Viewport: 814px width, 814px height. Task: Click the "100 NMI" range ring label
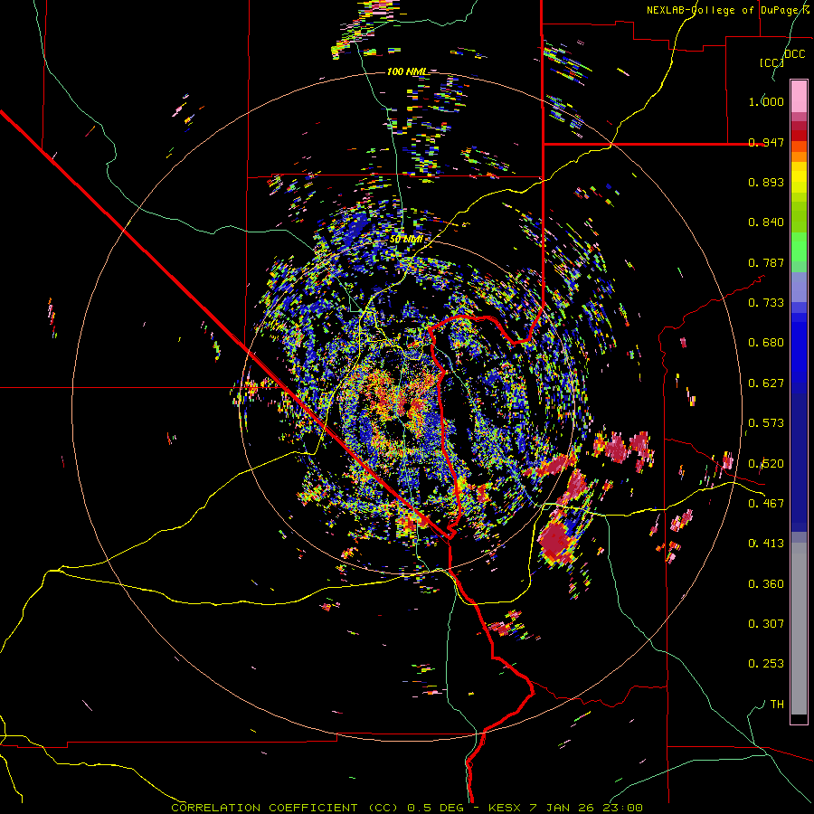408,71
